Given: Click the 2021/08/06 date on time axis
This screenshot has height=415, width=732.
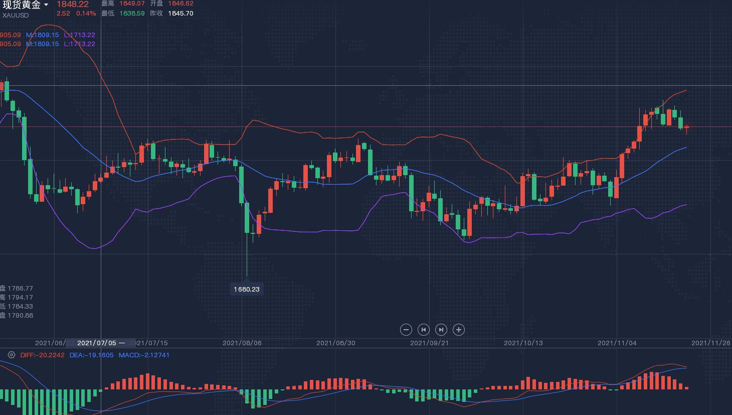Looking at the screenshot, I should (x=242, y=343).
